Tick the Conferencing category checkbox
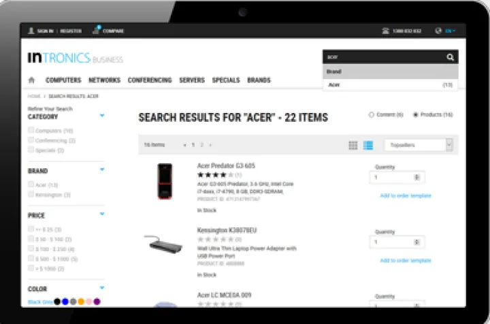The height and width of the screenshot is (324, 490). pyautogui.click(x=31, y=140)
